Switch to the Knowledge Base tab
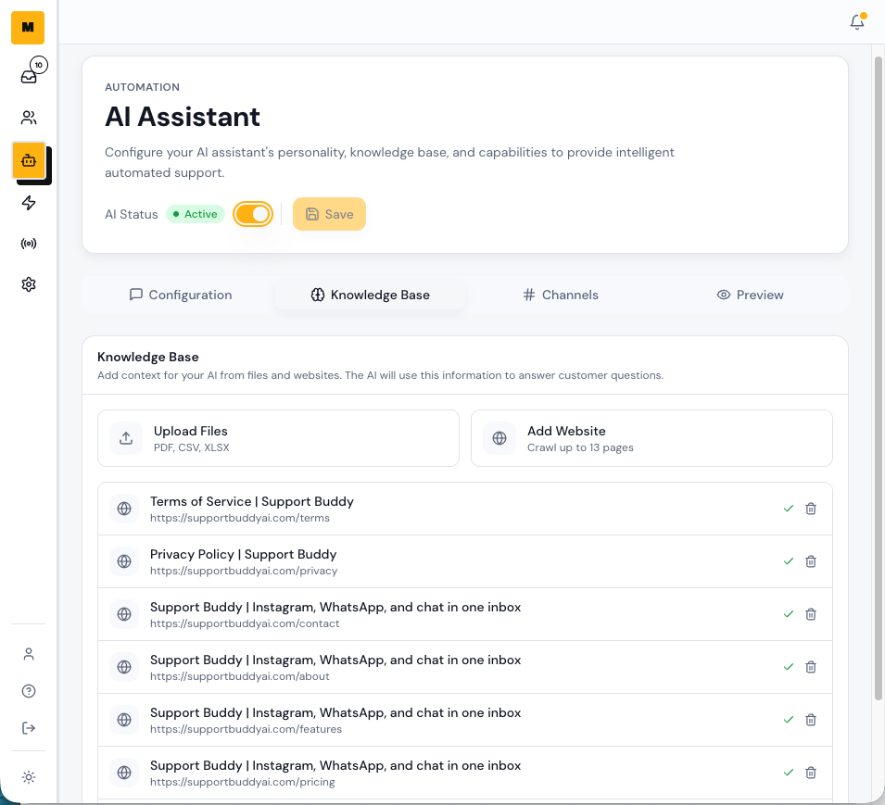885x805 pixels. tap(371, 295)
